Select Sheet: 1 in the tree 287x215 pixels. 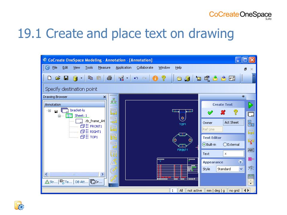tap(81, 116)
